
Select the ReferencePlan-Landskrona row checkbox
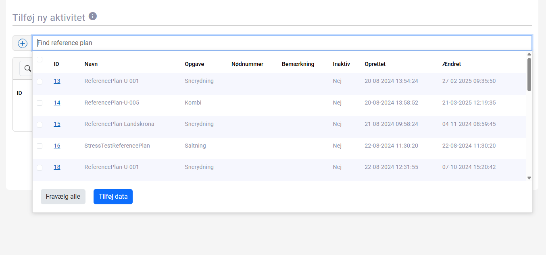(40, 124)
